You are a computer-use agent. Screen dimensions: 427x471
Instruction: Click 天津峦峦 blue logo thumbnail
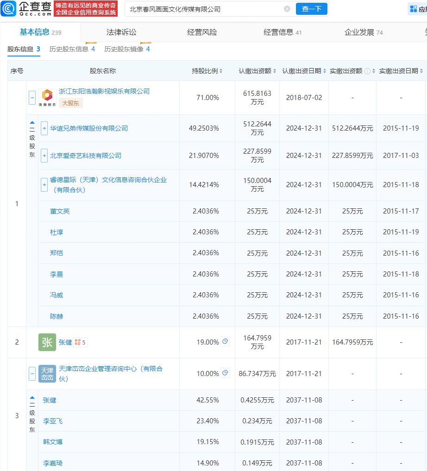click(47, 374)
